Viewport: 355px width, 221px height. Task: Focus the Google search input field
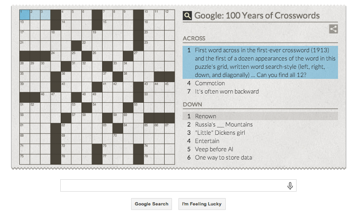click(178, 186)
